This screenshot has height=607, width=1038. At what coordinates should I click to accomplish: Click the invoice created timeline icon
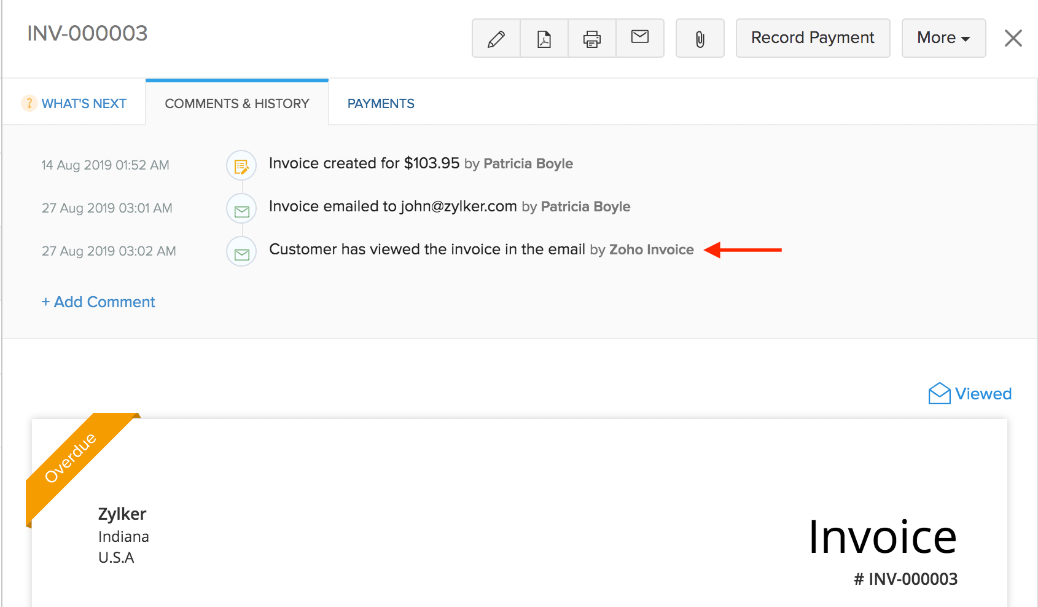(x=241, y=165)
